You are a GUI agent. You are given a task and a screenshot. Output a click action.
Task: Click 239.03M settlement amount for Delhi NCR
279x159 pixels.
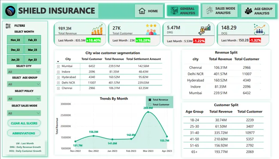pos(143,83)
